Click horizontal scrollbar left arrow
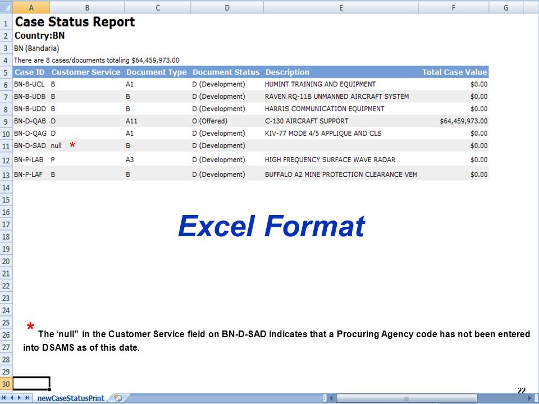The width and height of the screenshot is (539, 404). pos(332,398)
